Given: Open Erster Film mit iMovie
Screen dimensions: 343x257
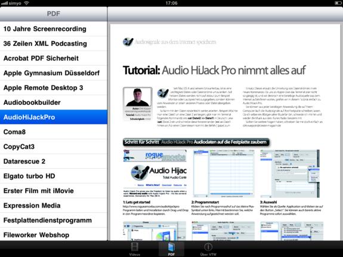Looking at the screenshot, I should click(x=54, y=191).
